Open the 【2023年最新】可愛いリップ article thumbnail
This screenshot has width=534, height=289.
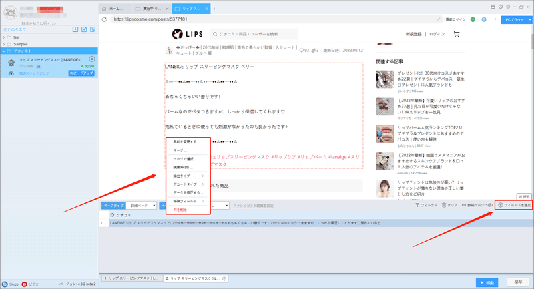point(385,107)
